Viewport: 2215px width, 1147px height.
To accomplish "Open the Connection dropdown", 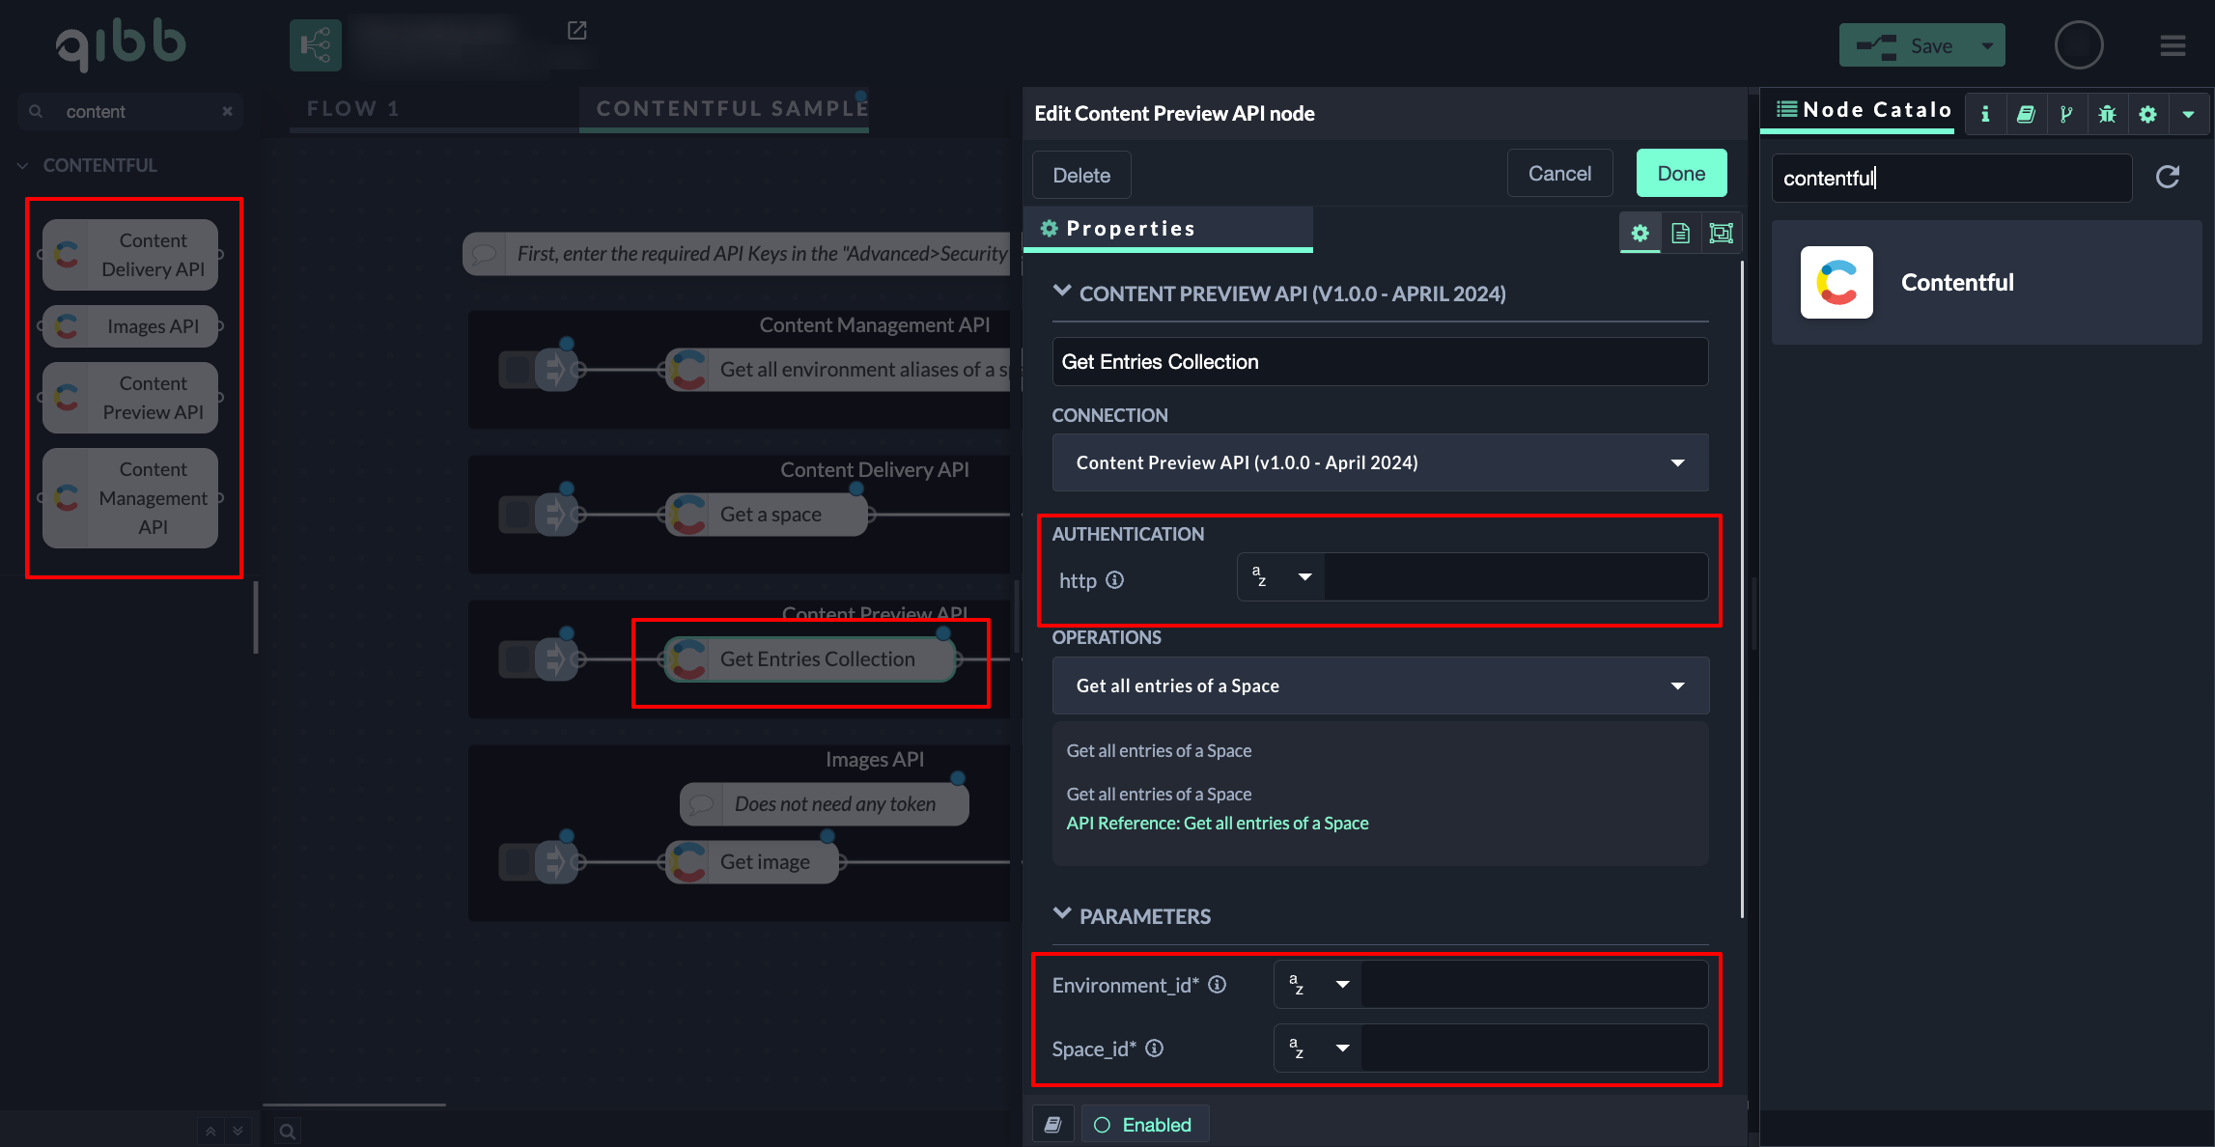I will (x=1380, y=462).
